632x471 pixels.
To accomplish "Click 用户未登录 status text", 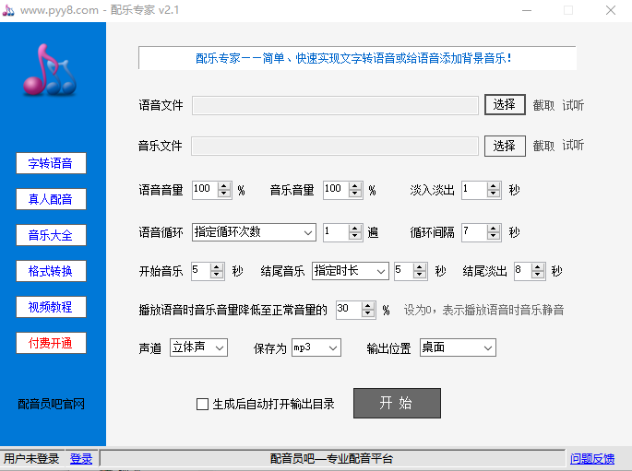I will [31, 458].
